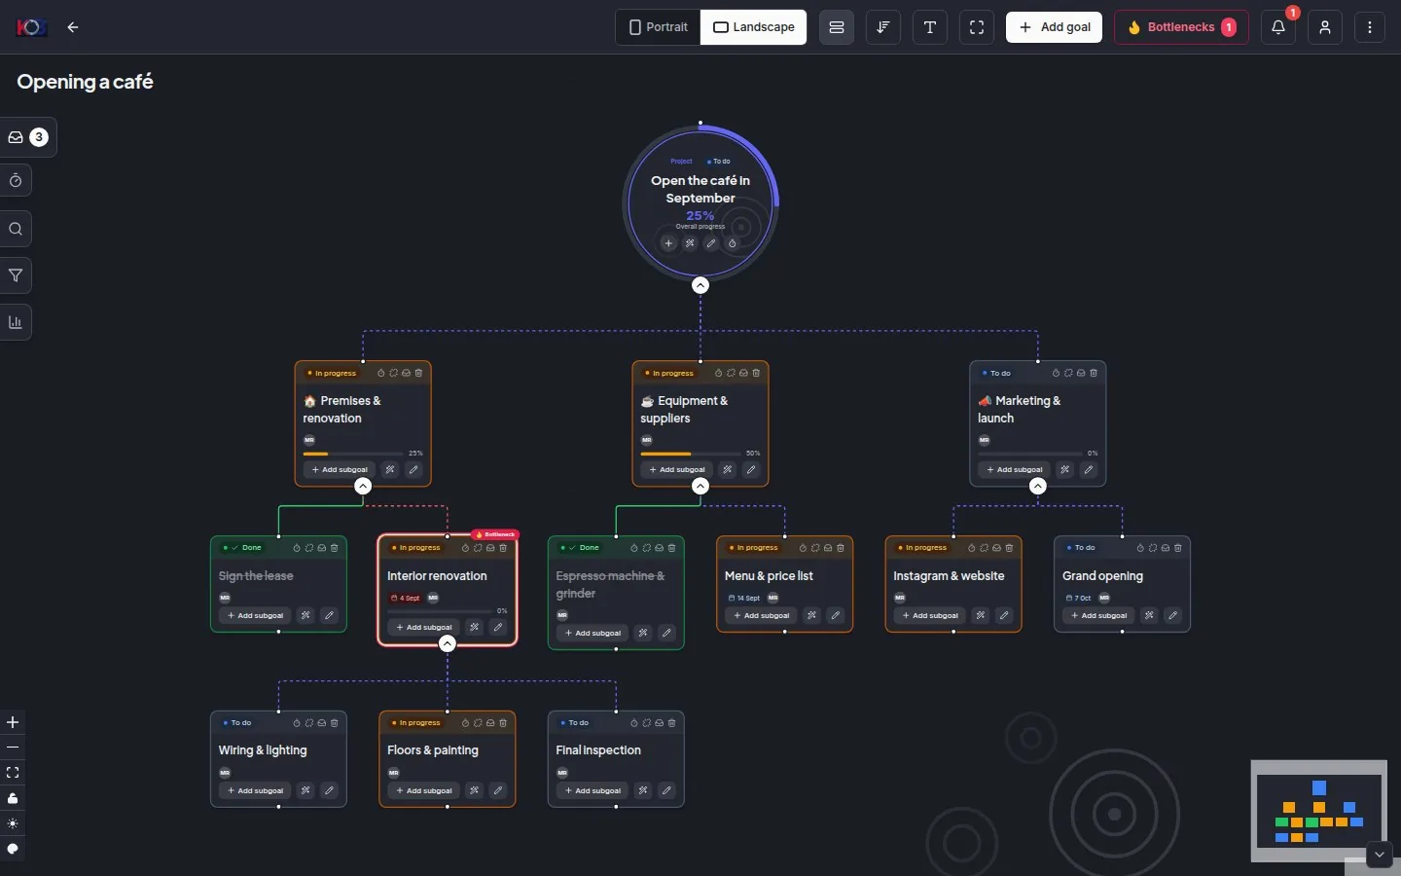Switch layout to Portrait
The width and height of the screenshot is (1401, 876).
coord(659,27)
